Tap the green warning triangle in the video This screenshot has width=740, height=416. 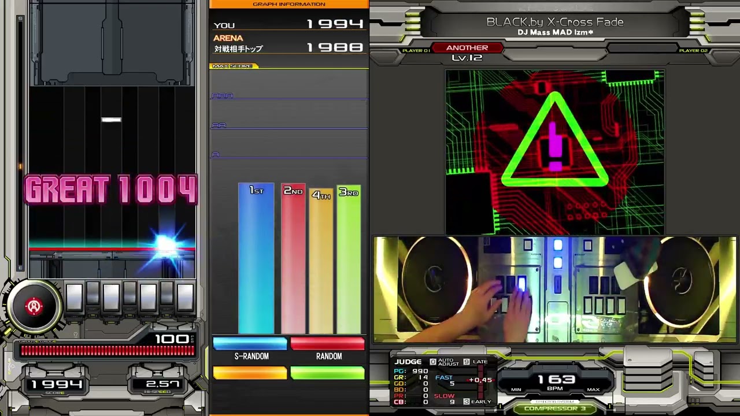[x=555, y=140]
